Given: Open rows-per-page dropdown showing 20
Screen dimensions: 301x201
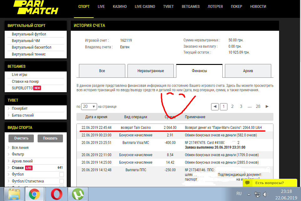Looking at the screenshot, I should tap(89, 107).
